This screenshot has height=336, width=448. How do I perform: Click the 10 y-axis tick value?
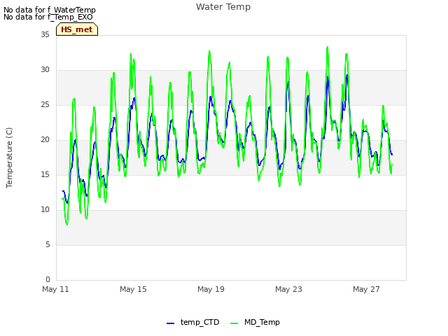45,209
